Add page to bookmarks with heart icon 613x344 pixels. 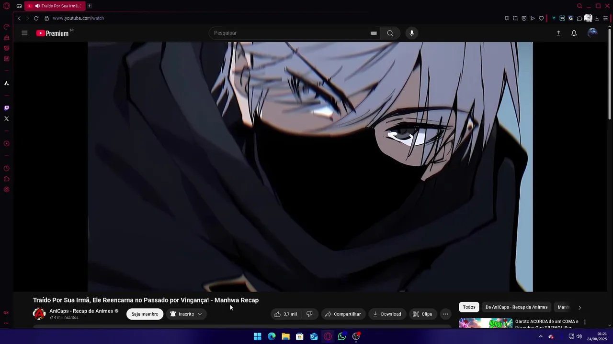[x=541, y=18]
